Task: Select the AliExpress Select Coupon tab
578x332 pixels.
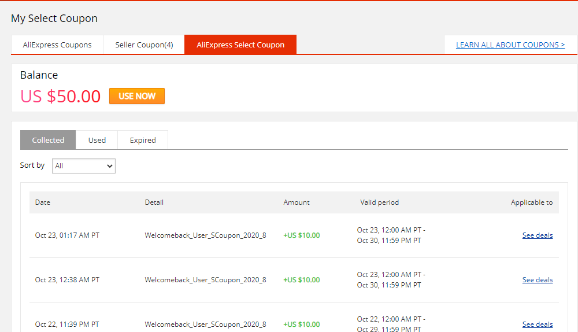Action: pos(240,45)
